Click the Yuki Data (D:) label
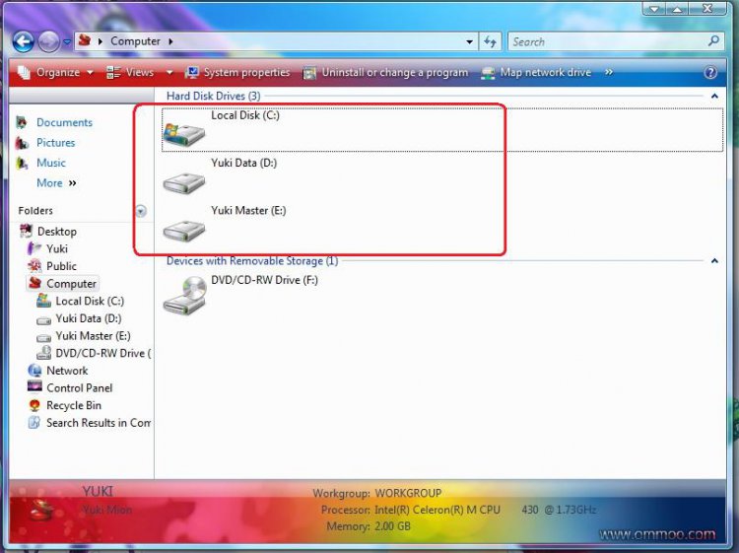Screen dimensions: 739x553 pos(243,163)
